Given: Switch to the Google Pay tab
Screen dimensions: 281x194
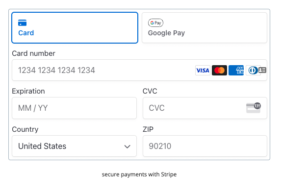Looking at the screenshot, I should 204,28.
